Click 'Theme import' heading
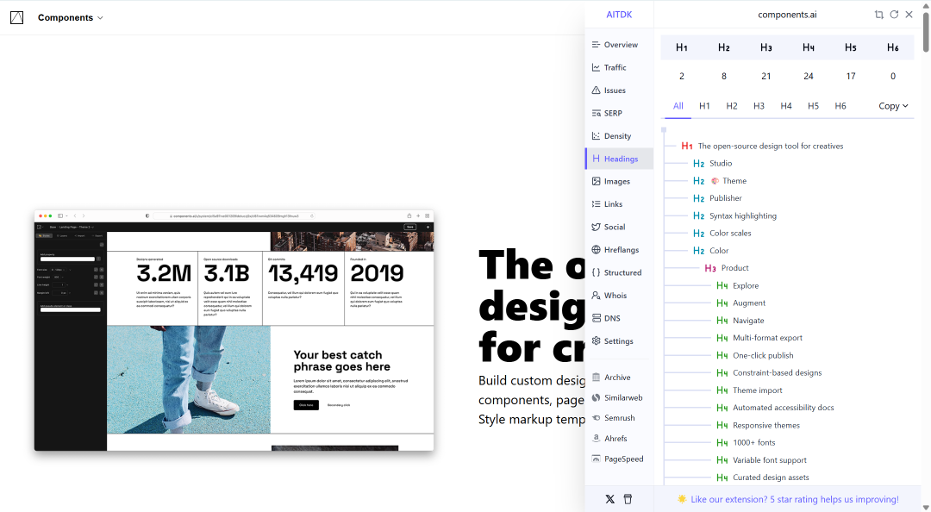Screen dimensions: 931x512 click(757, 390)
